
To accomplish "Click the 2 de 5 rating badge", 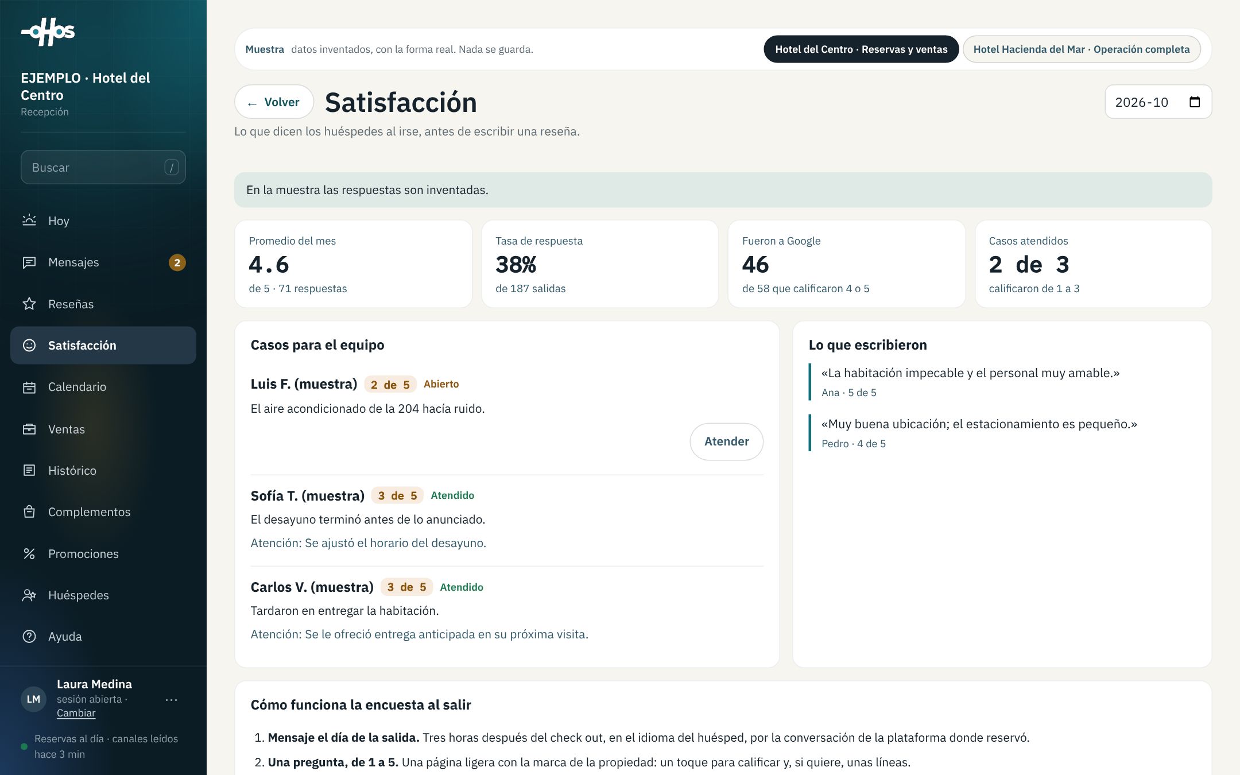I will 390,385.
